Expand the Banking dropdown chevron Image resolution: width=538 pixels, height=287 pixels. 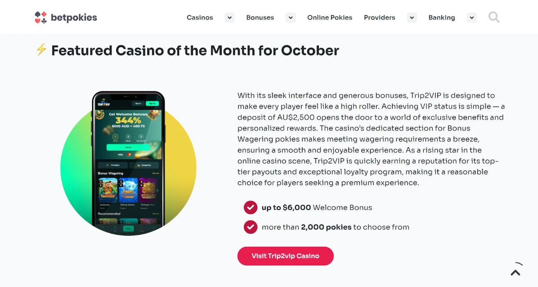click(x=472, y=18)
